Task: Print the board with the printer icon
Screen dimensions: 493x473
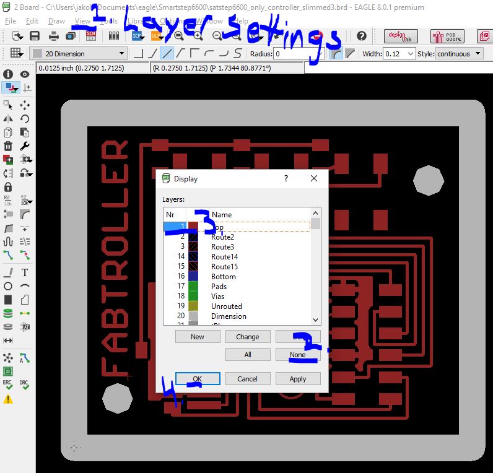Action: pos(54,36)
